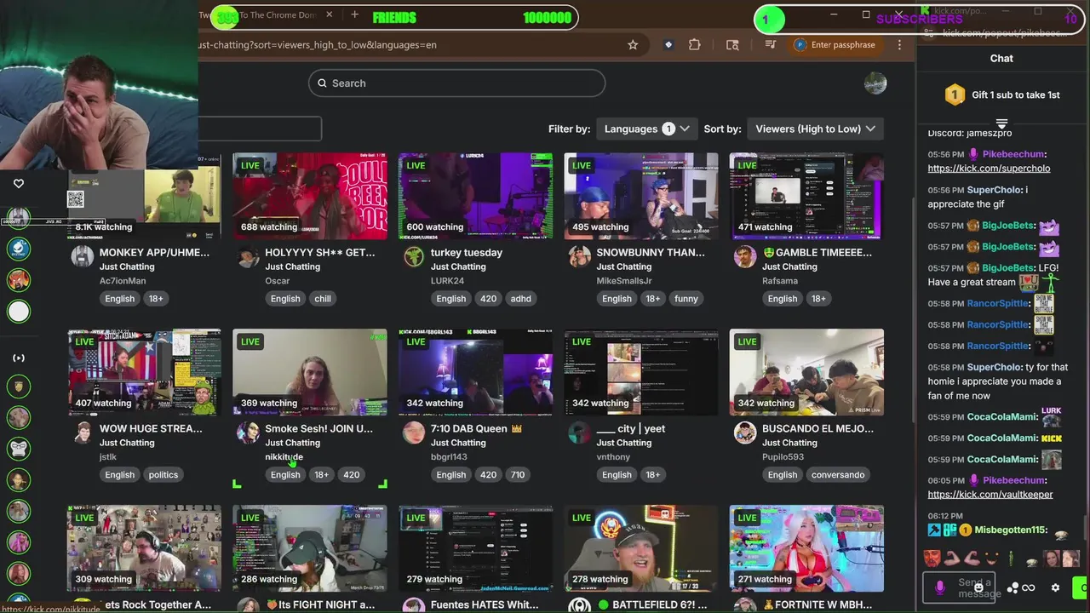Click vnthony streamer name
The width and height of the screenshot is (1090, 613).
pyautogui.click(x=613, y=457)
